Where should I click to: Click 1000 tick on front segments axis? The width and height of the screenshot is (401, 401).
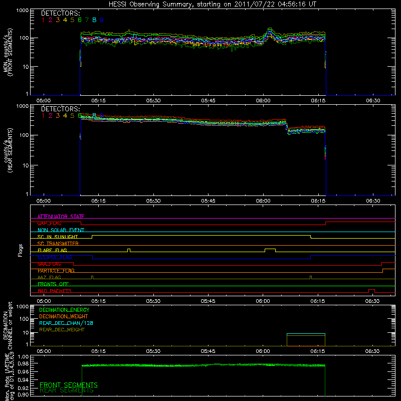(23, 11)
